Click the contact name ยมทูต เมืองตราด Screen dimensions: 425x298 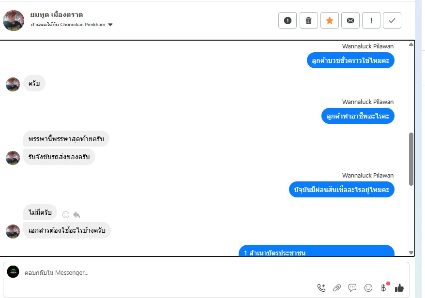[x=56, y=15]
